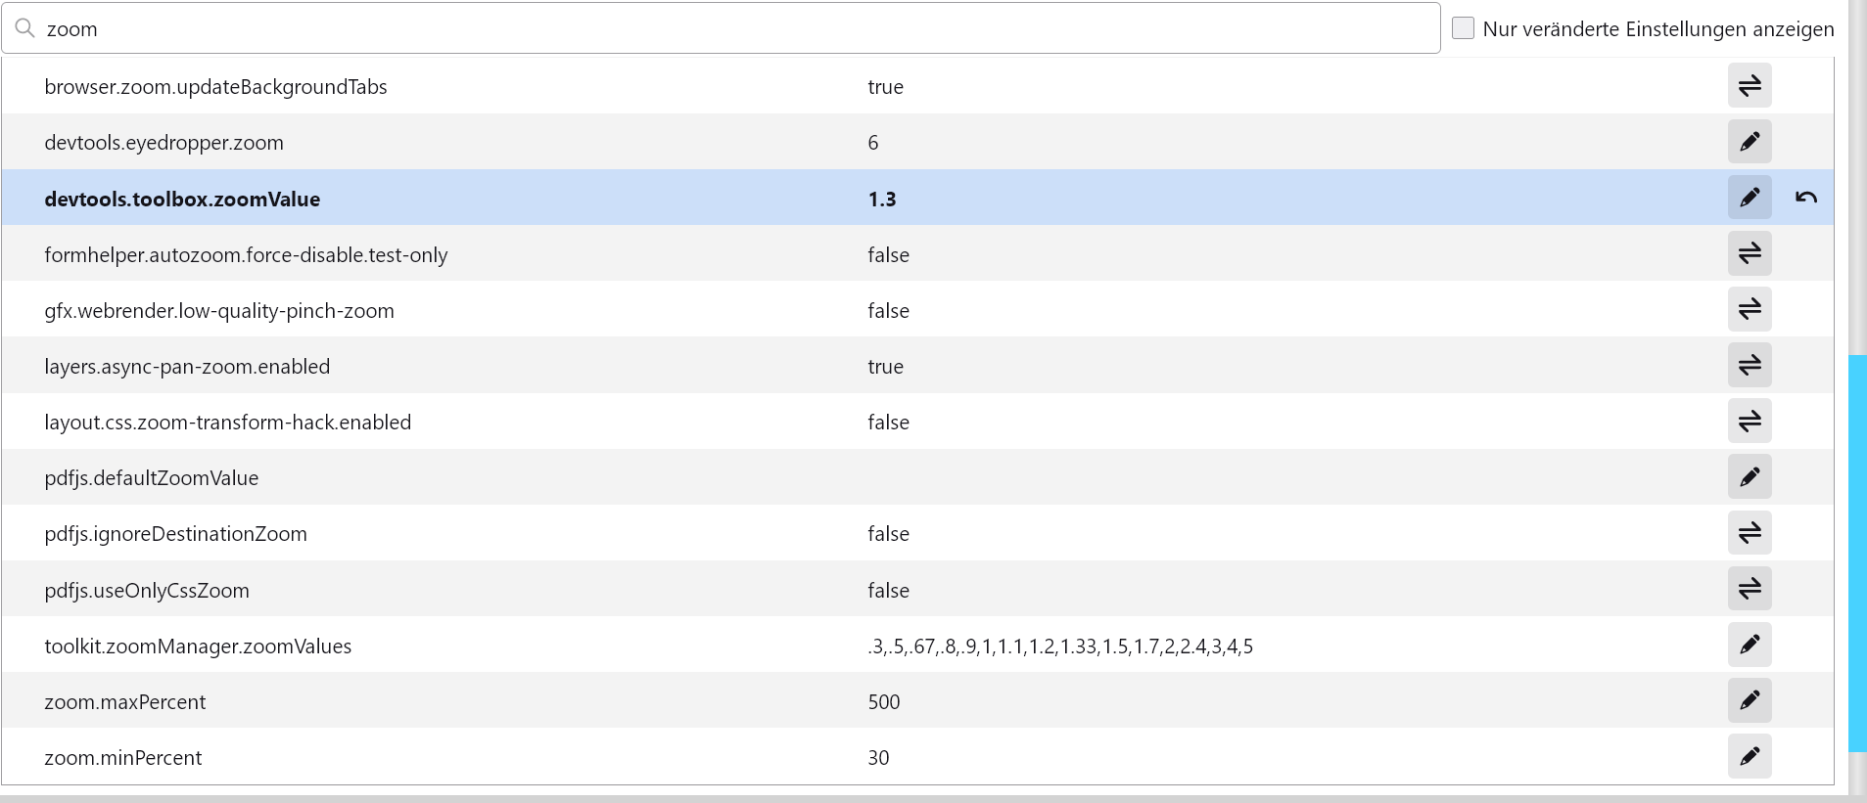Viewport: 1867px width, 803px height.
Task: Reset devtools.toolbox.zoomValue using undo arrow
Action: pos(1806,198)
